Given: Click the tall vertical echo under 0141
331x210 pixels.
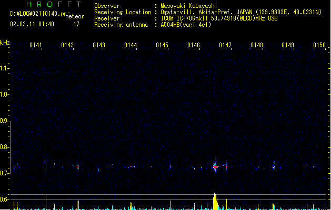Looking at the screenshot, I should pyautogui.click(x=46, y=166).
